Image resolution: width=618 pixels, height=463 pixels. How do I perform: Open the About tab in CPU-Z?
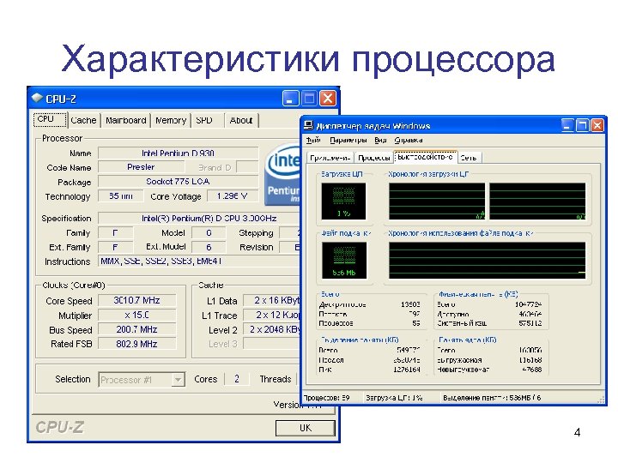(x=241, y=121)
